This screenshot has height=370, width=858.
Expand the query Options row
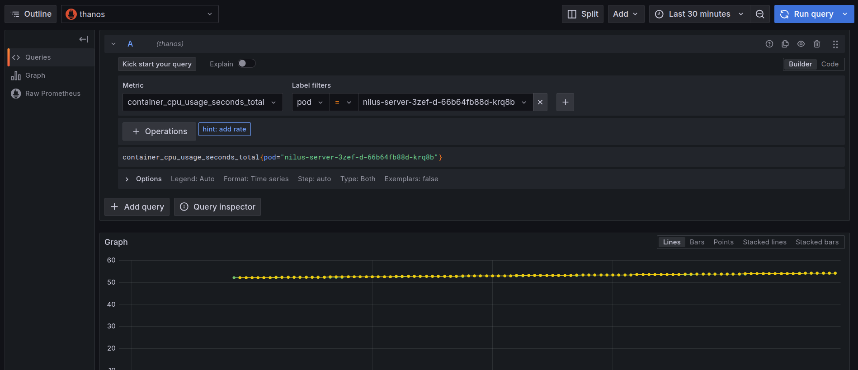[127, 179]
